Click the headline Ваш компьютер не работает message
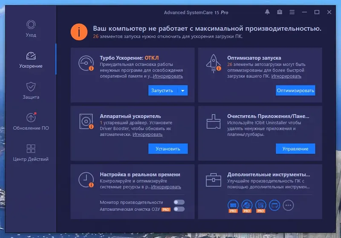341x238 pixels. (207, 29)
